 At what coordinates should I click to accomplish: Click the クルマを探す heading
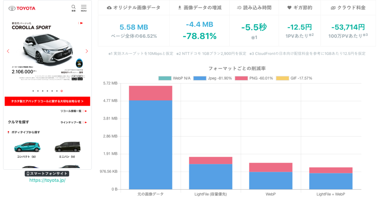(18, 122)
